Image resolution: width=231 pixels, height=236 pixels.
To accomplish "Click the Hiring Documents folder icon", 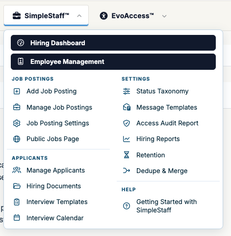I will tap(17, 186).
